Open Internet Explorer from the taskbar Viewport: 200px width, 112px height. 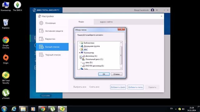[x=14, y=109]
